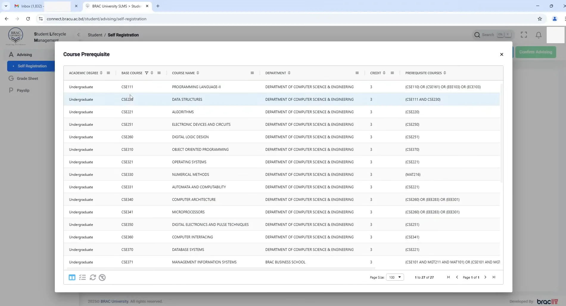Screen dimensions: 566x306
Task: Open Grade Sheet in the sidebar
Action: pos(27,78)
